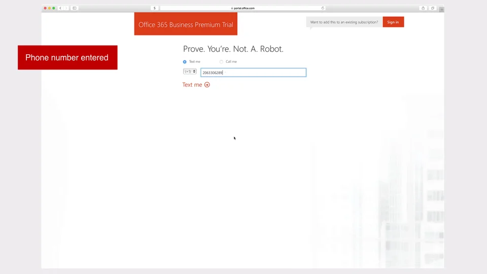
Task: Open a new tab with the plus icon
Action: point(442,10)
